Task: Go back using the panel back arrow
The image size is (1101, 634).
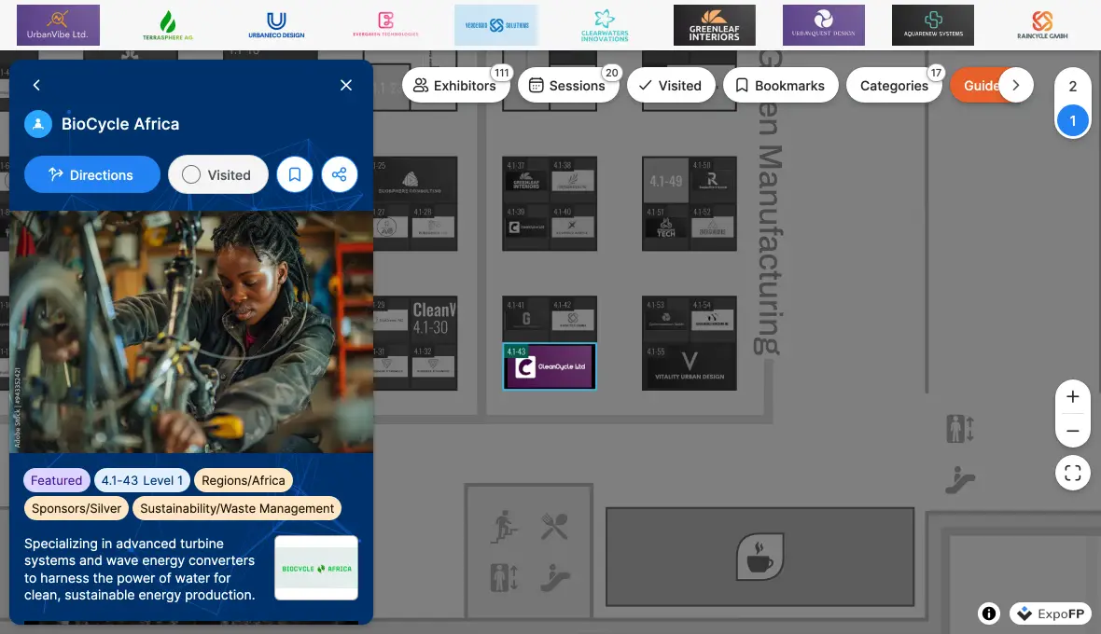Action: [x=36, y=85]
